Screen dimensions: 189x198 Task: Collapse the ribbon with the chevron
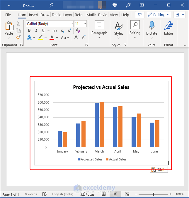pos(185,45)
